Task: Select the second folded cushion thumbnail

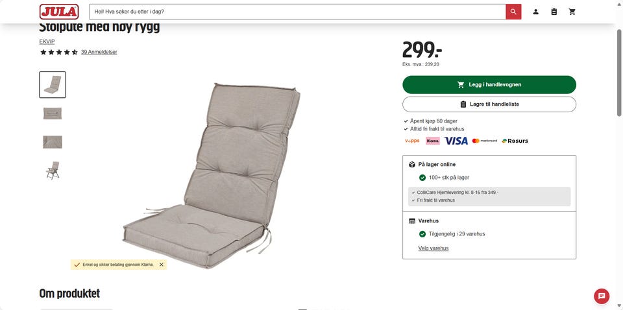Action: point(53,113)
